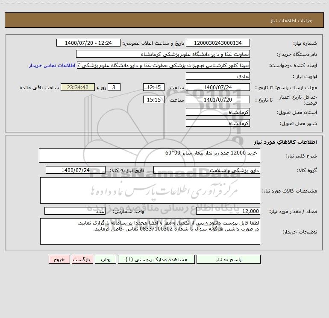
Task: Click the واحد شمارش field showing عدد
Action: click(75, 211)
